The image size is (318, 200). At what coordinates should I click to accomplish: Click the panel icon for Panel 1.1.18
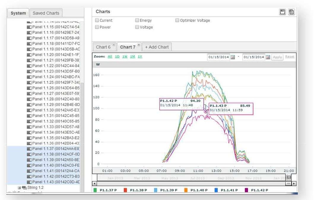pos(29,44)
